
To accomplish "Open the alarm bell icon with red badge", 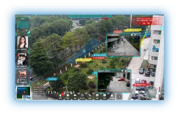I will click(61, 96).
